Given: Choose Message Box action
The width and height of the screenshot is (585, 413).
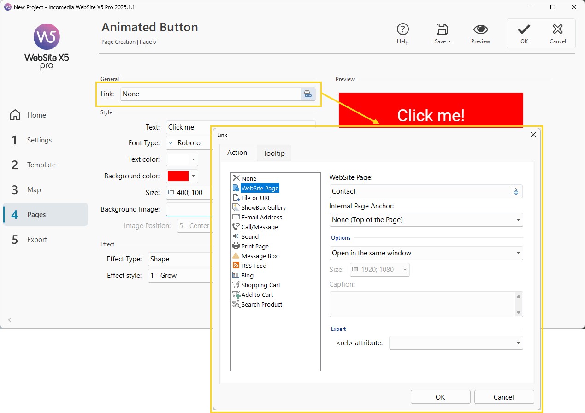Looking at the screenshot, I should click(x=255, y=256).
